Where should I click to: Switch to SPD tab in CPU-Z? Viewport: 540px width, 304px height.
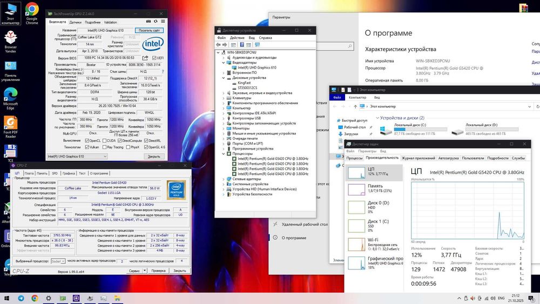tap(55, 173)
